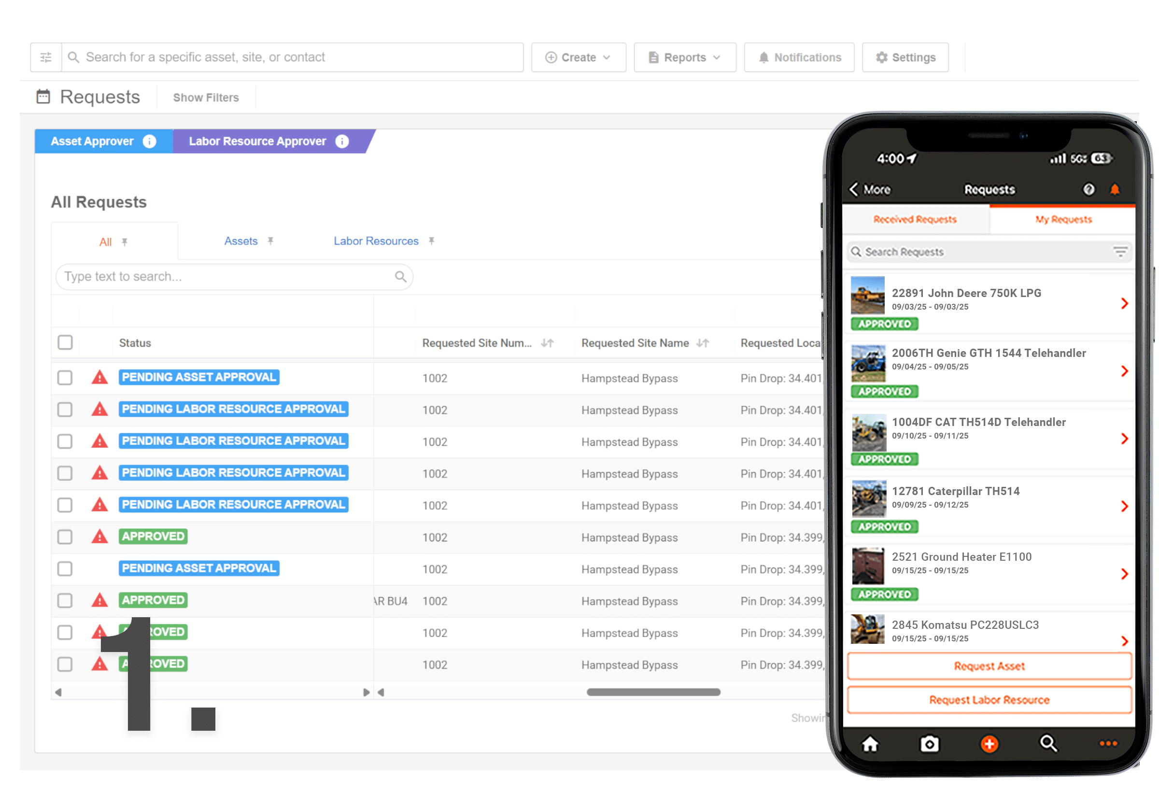
Task: Click the warning triangle on first pending request
Action: pos(99,378)
